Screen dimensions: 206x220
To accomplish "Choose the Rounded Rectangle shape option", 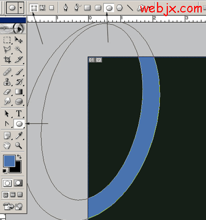I will pos(98,8).
